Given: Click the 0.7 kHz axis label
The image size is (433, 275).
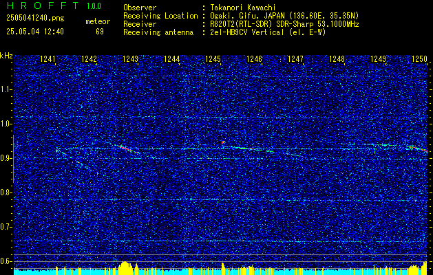Looking at the screenshot, I should tap(6, 227).
